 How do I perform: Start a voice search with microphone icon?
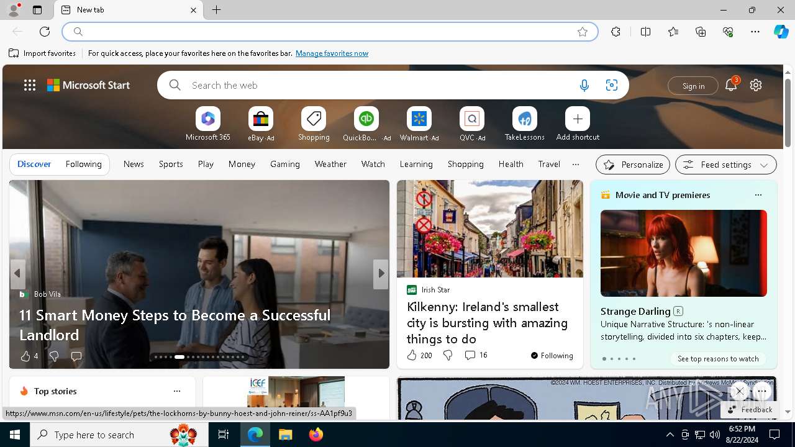584,86
